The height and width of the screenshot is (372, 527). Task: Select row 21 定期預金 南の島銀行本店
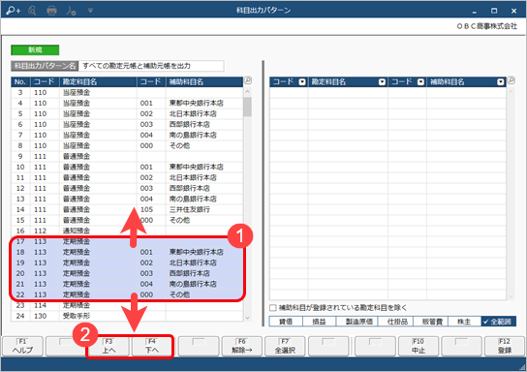pyautogui.click(x=127, y=284)
